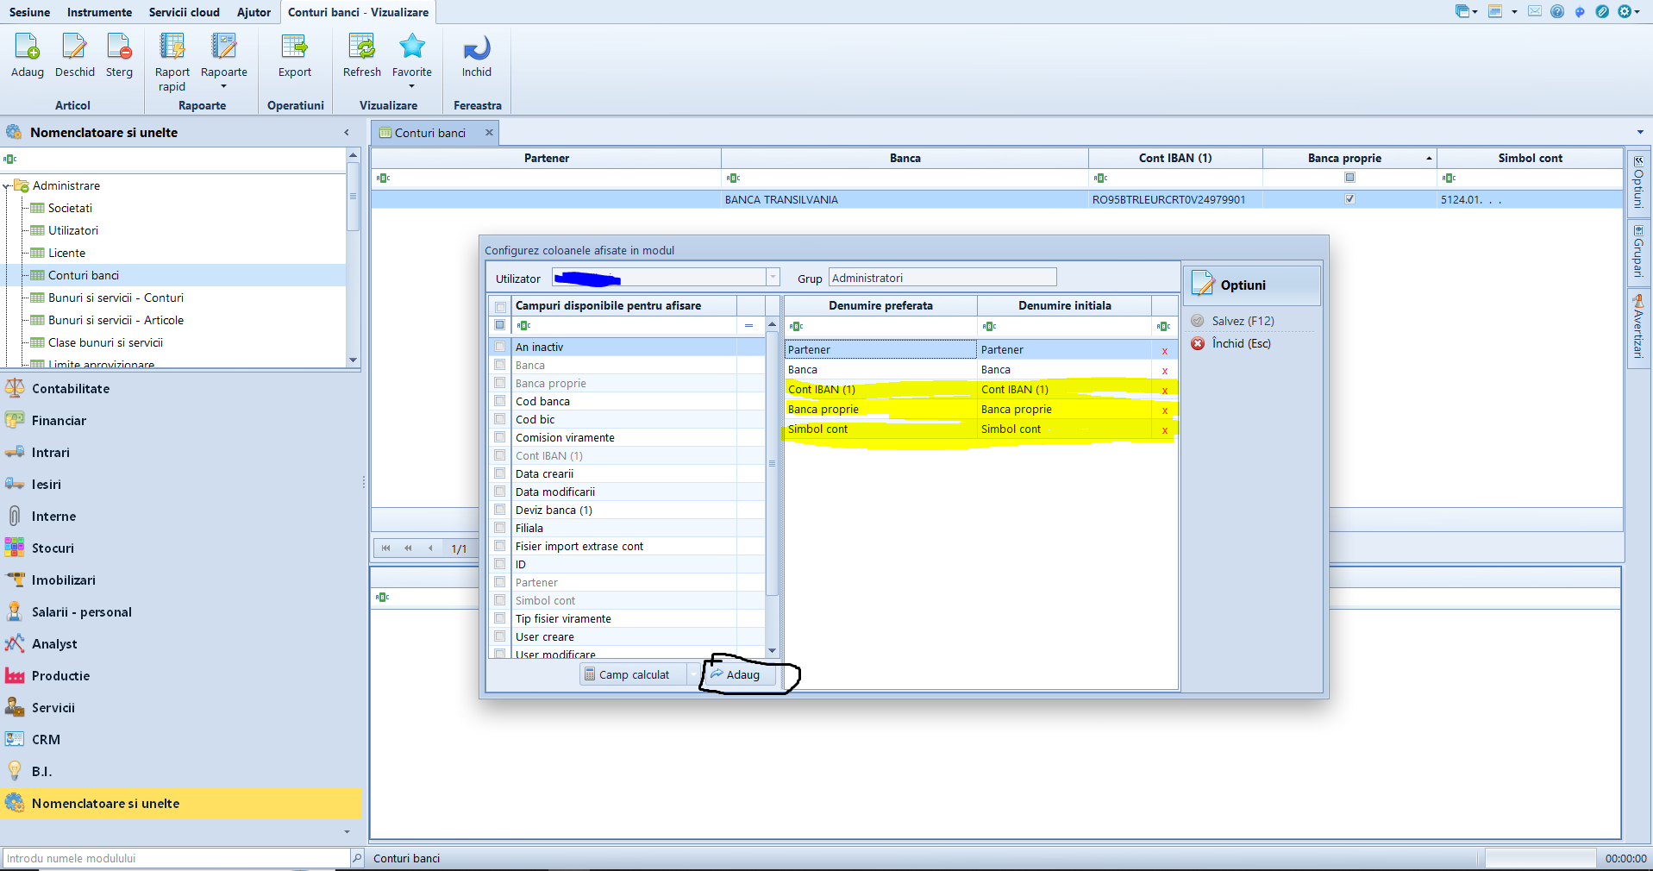Viewport: 1653px width, 871px height.
Task: Remove the Simbol cont row with red x
Action: point(1165,429)
